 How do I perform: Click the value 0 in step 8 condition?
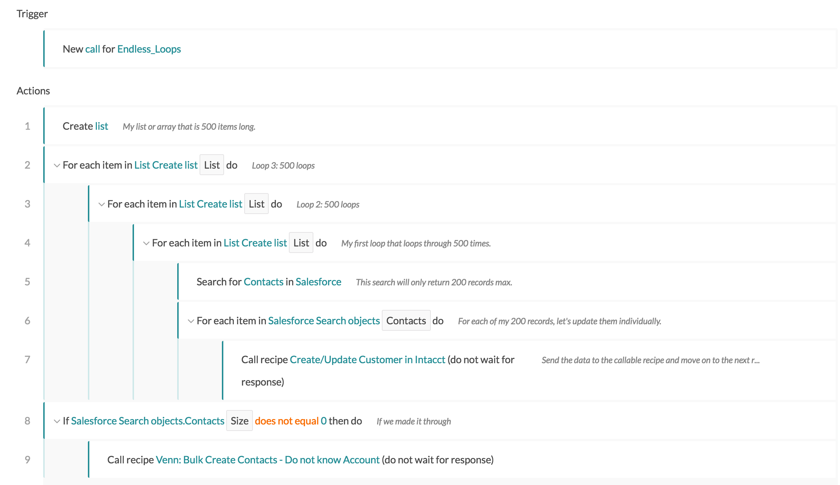point(324,421)
